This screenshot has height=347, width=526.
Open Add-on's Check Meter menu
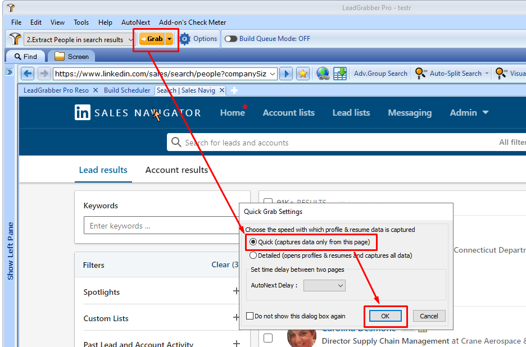[193, 22]
